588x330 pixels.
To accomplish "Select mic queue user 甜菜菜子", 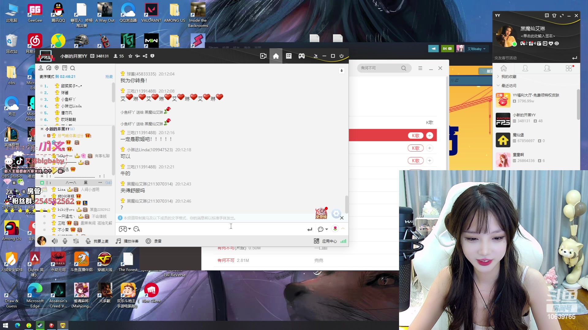I will point(71,86).
